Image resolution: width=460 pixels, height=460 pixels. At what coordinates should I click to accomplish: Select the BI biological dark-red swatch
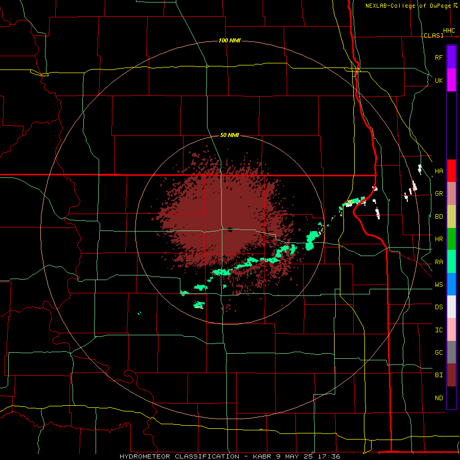451,375
